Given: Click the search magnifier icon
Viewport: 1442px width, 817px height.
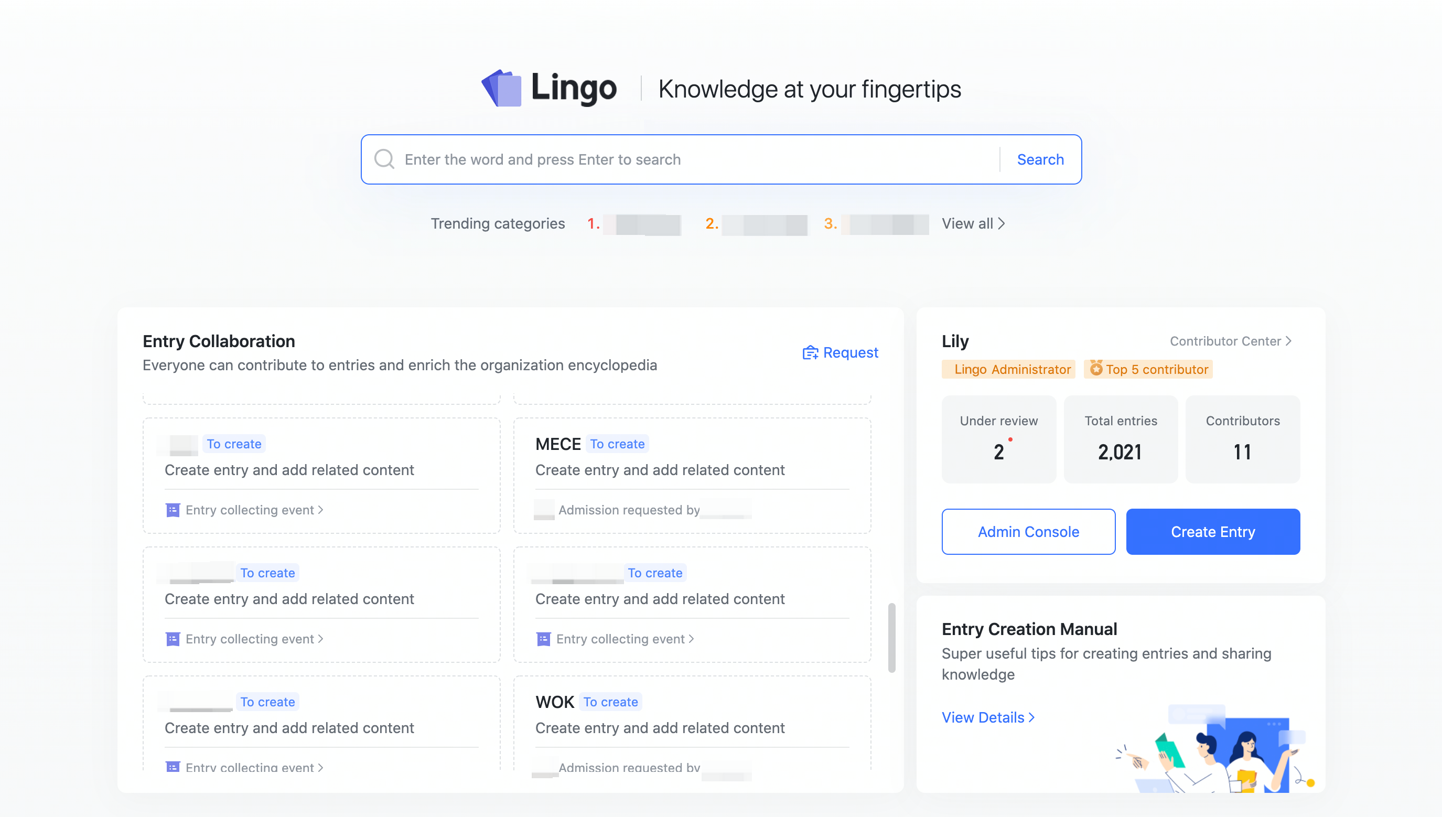Looking at the screenshot, I should tap(386, 158).
